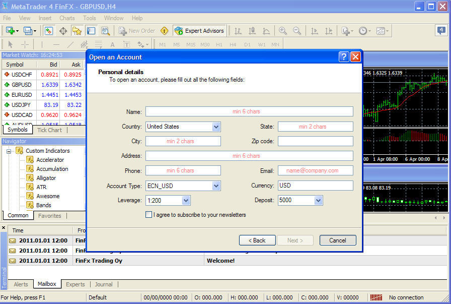The image size is (451, 304).
Task: Click the Zoom In magnifier icon
Action: [283, 30]
